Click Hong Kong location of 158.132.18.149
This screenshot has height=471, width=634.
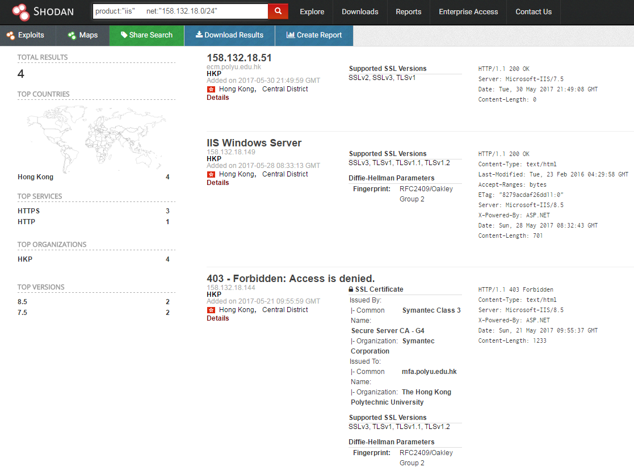tap(237, 174)
